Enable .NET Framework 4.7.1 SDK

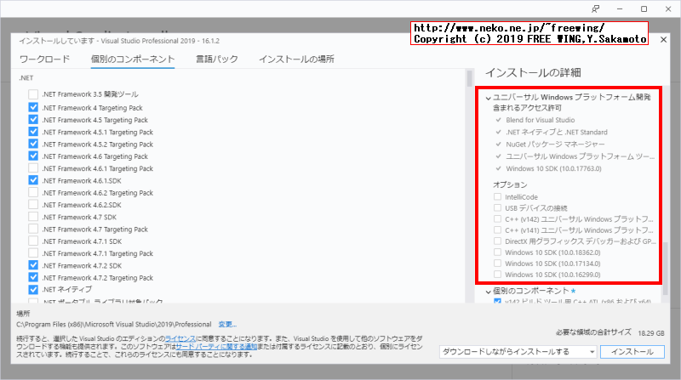(33, 241)
